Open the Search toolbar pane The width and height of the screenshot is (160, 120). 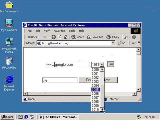(x=78, y=37)
